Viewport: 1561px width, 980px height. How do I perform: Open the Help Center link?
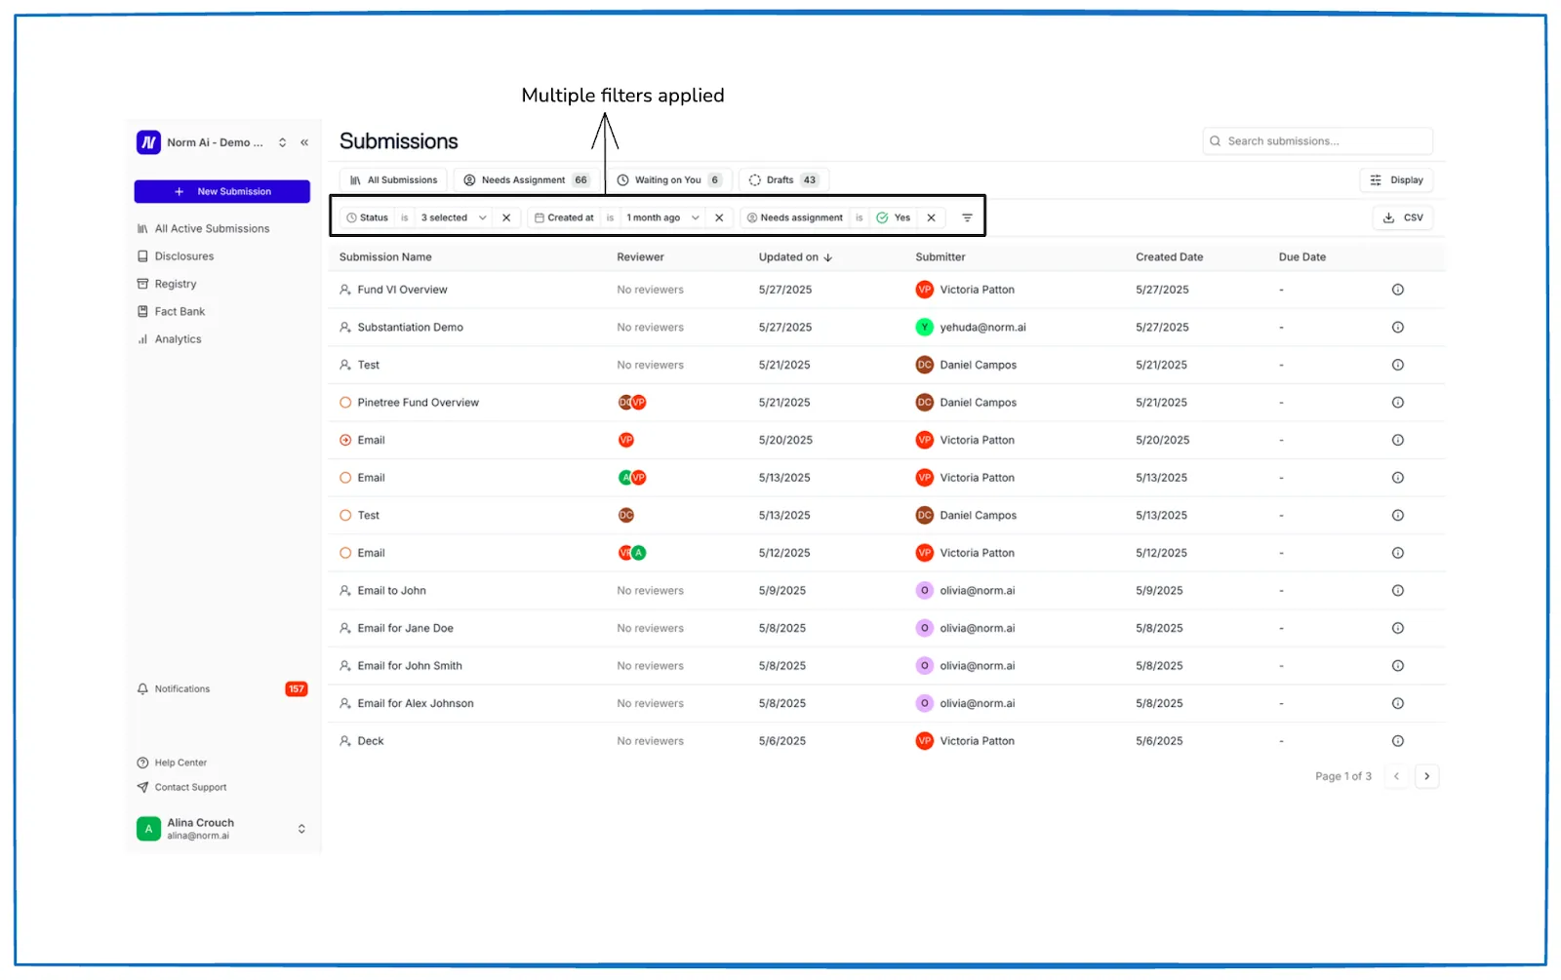coord(172,763)
